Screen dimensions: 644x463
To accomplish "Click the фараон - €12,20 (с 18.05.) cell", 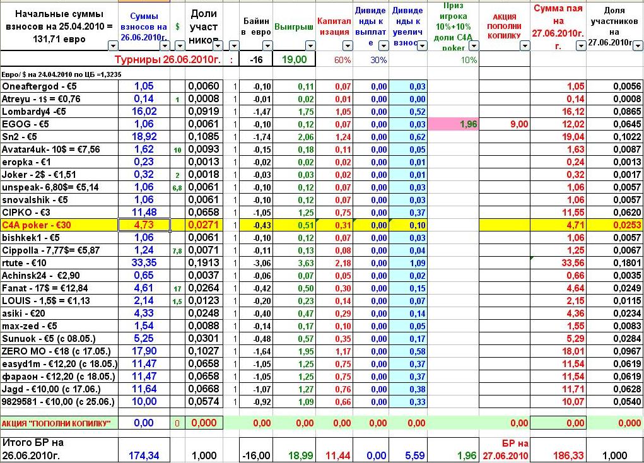I will click(59, 377).
